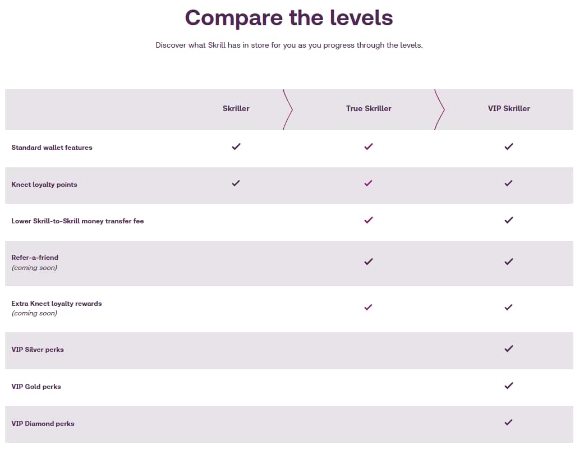Click VIP Skriller checkmark for Standard wallet features
Image resolution: width=584 pixels, height=449 pixels.
tap(509, 146)
